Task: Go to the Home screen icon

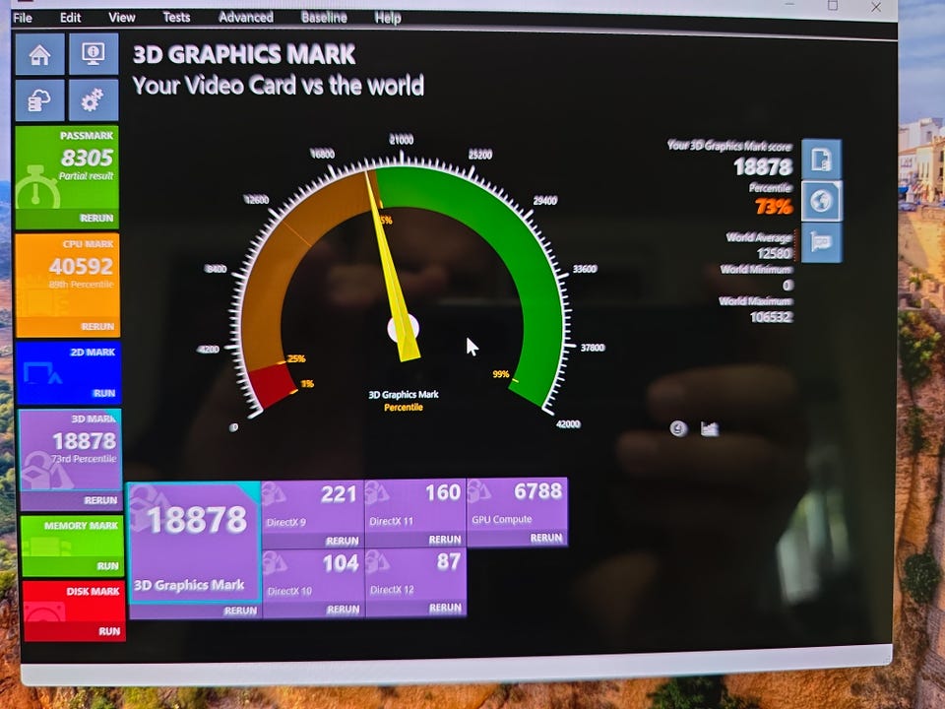Action: pyautogui.click(x=39, y=54)
